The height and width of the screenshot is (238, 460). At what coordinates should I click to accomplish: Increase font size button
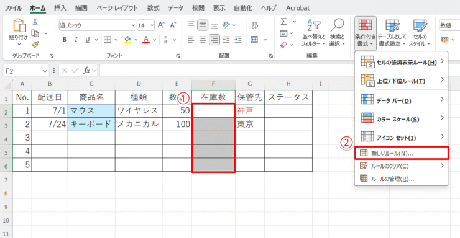(x=161, y=25)
